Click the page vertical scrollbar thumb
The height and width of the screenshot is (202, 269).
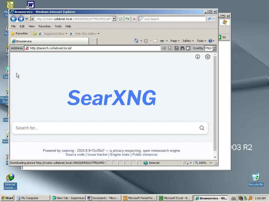[215, 103]
